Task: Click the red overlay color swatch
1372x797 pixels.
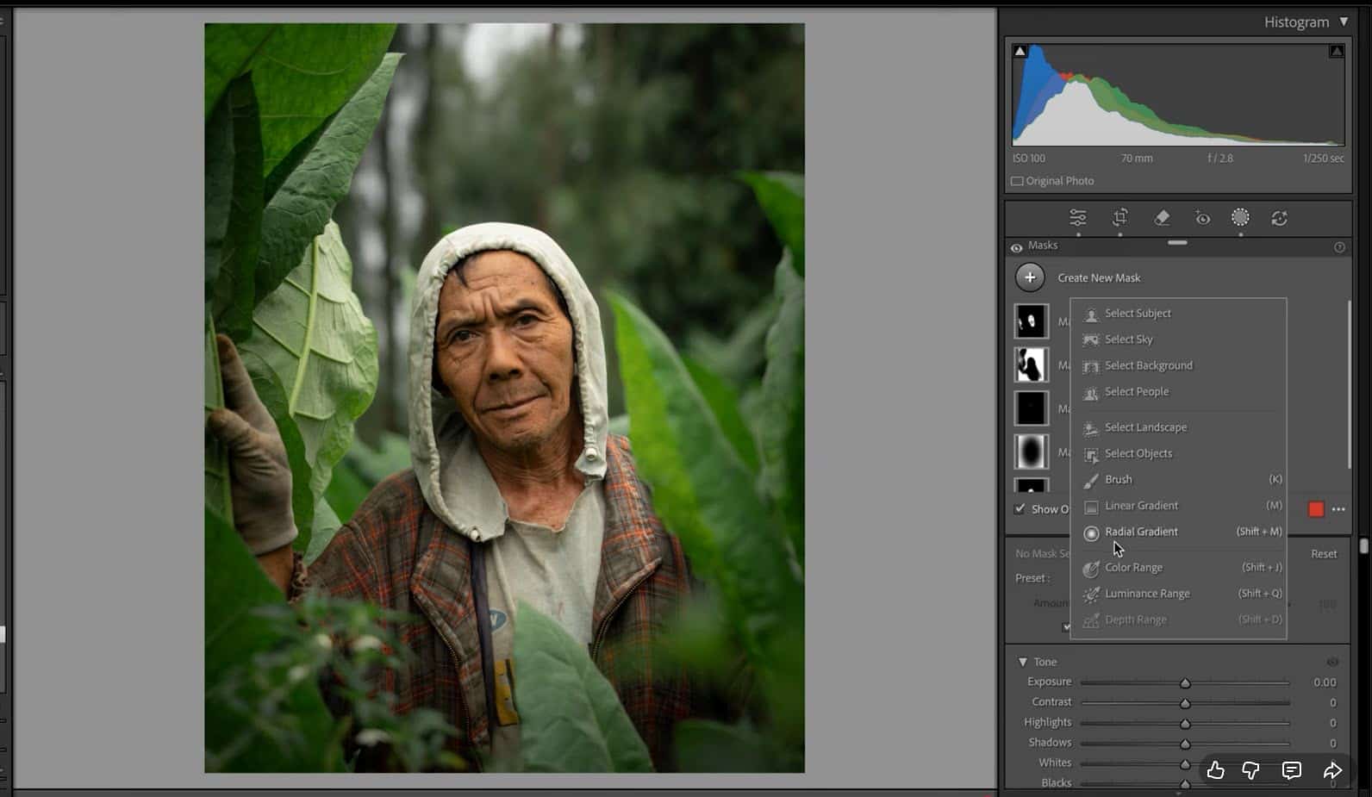Action: pos(1316,509)
